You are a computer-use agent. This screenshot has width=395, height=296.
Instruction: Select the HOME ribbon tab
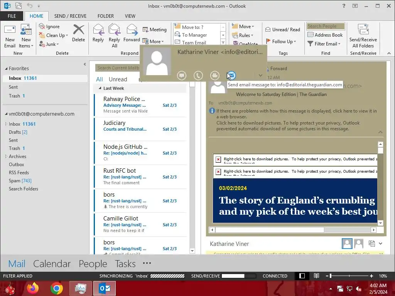pos(37,16)
